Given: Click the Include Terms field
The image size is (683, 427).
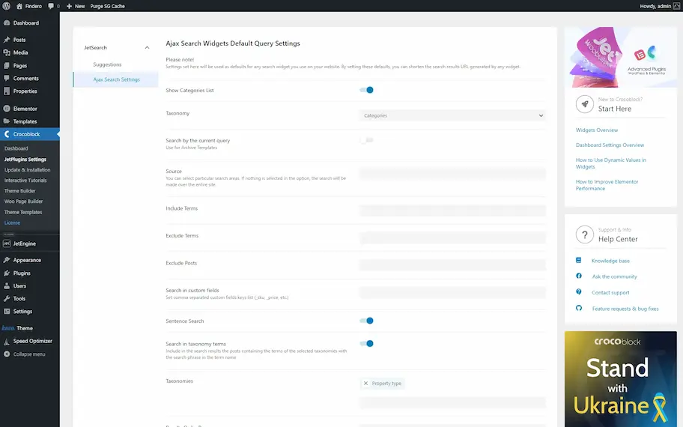Looking at the screenshot, I should (452, 211).
